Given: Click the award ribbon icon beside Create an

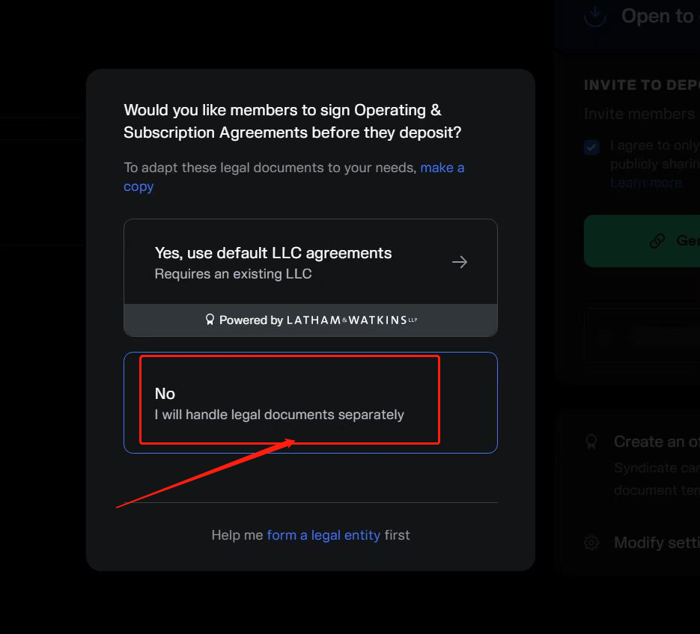Looking at the screenshot, I should pos(592,442).
